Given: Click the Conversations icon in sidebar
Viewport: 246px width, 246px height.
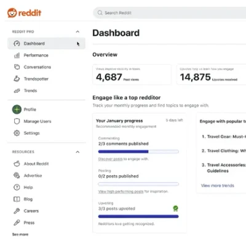Looking at the screenshot, I should (x=17, y=67).
